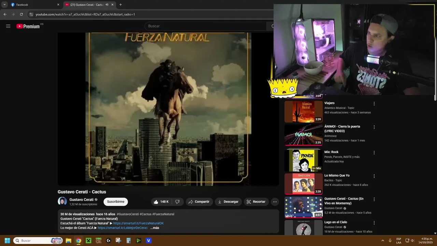Close the Facebook tab

point(58,5)
